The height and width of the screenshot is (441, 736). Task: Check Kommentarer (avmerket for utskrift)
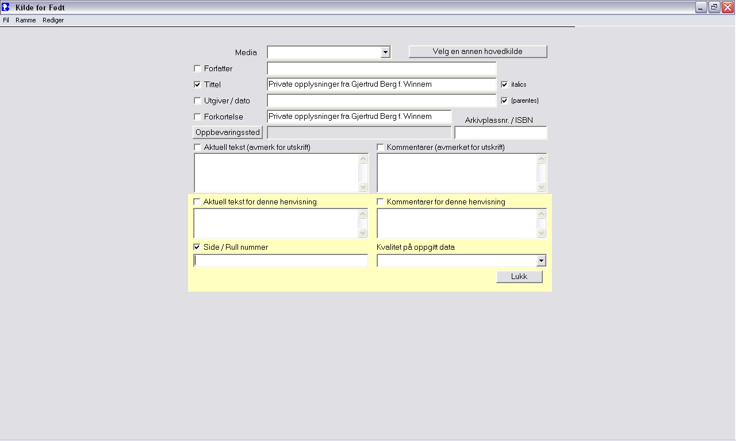coord(380,148)
